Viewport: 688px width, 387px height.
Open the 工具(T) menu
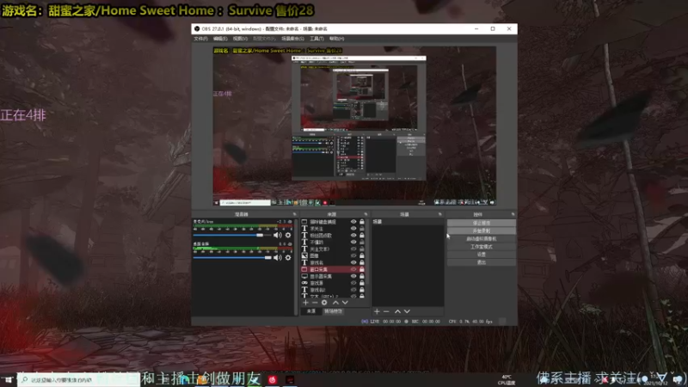click(x=316, y=39)
